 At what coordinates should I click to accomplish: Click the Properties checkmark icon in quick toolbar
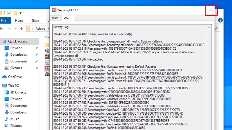click(9, 13)
